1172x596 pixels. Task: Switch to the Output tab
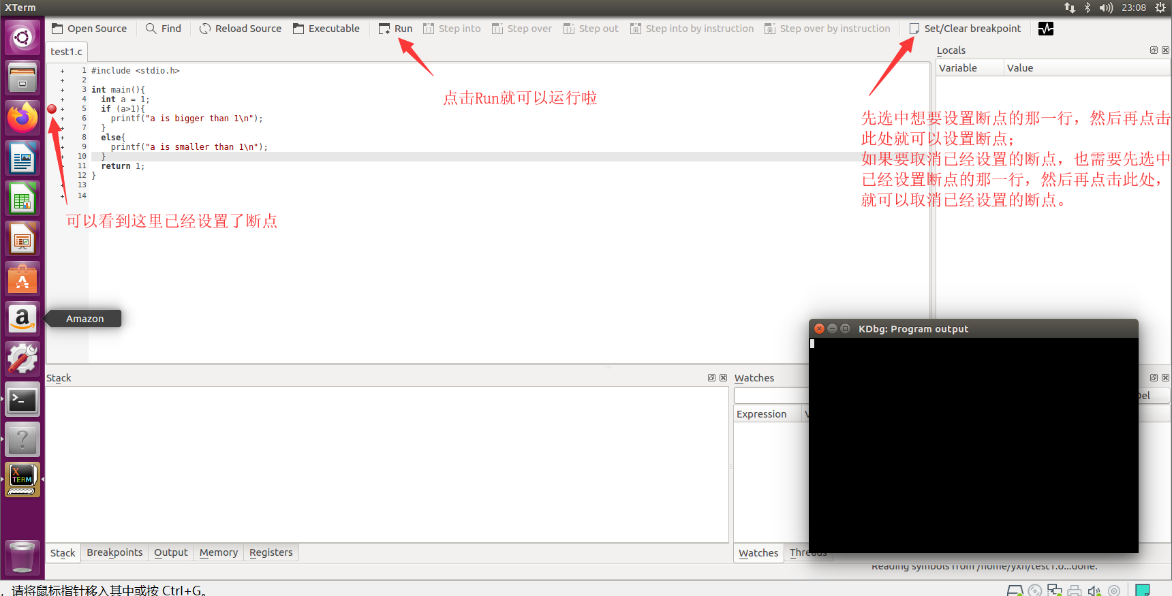click(x=170, y=552)
